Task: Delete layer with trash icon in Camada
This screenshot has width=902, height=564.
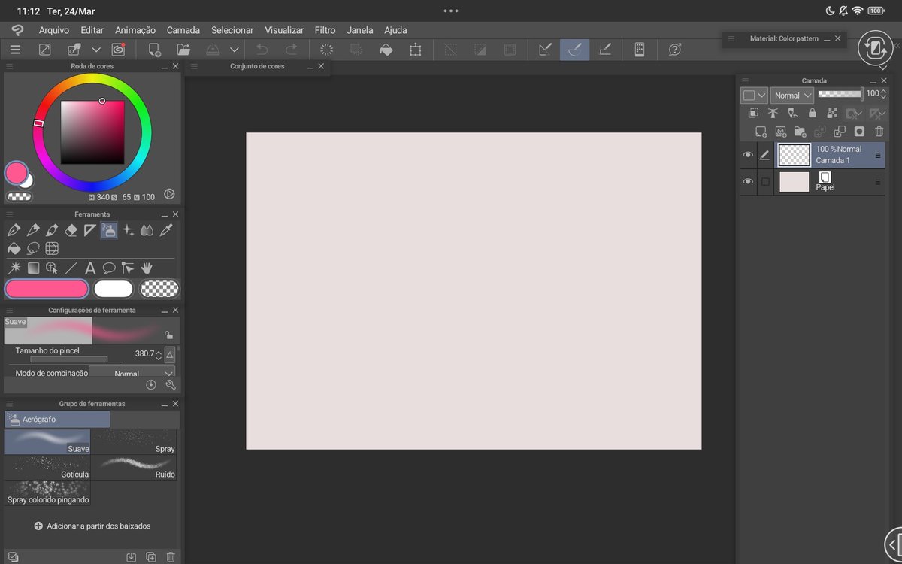Action: coord(879,132)
